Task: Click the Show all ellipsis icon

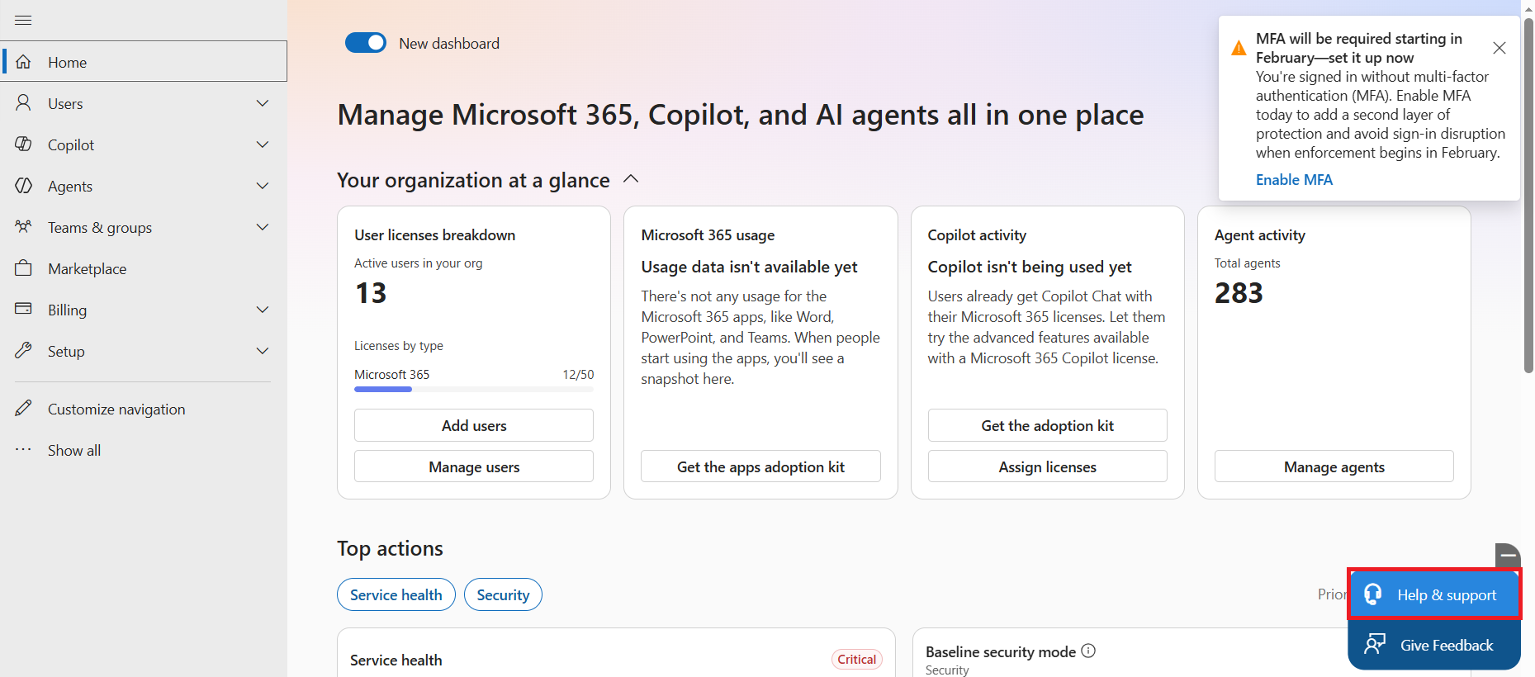Action: tap(23, 450)
